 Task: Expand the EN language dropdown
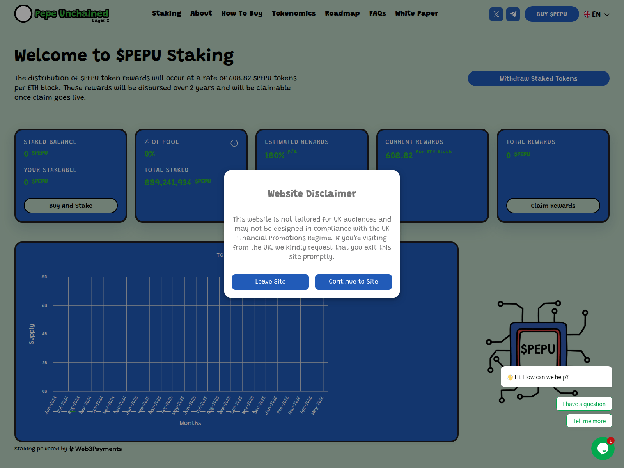[597, 14]
